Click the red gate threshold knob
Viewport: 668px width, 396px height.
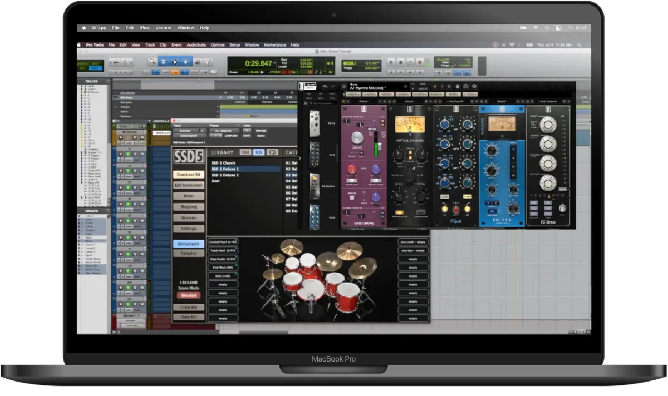[352, 169]
